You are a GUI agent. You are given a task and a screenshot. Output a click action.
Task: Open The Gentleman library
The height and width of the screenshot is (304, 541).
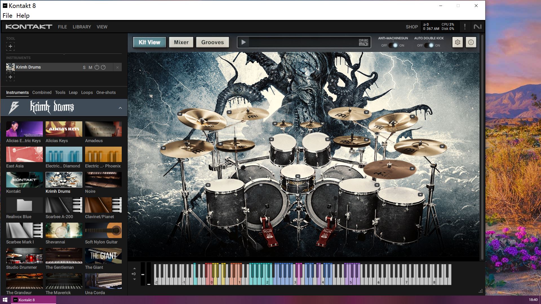[x=64, y=256]
